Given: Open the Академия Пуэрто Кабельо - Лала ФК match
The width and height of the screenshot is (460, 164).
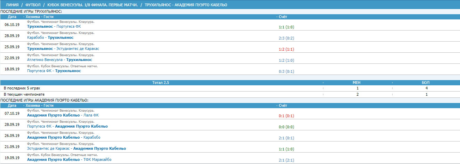Looking at the screenshot, I should click(63, 115).
